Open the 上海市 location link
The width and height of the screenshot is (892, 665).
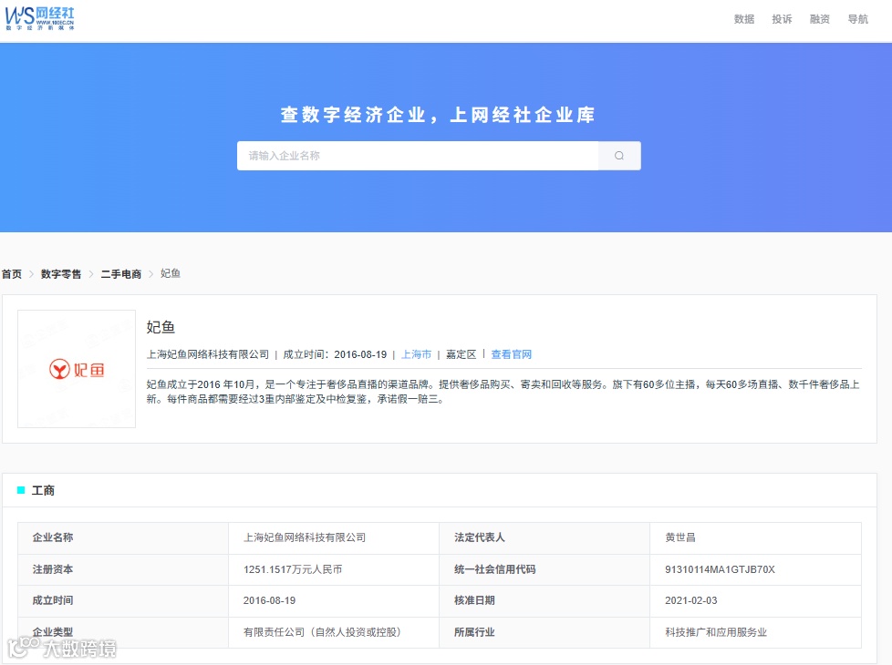pos(416,354)
